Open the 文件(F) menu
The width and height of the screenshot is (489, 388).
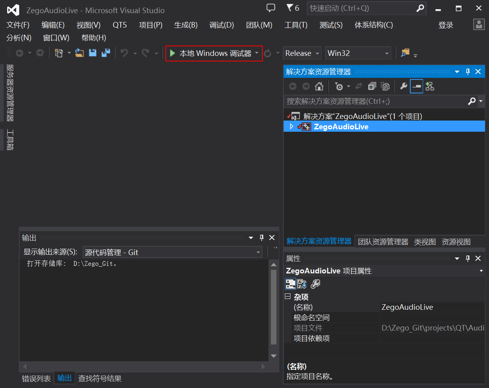18,25
